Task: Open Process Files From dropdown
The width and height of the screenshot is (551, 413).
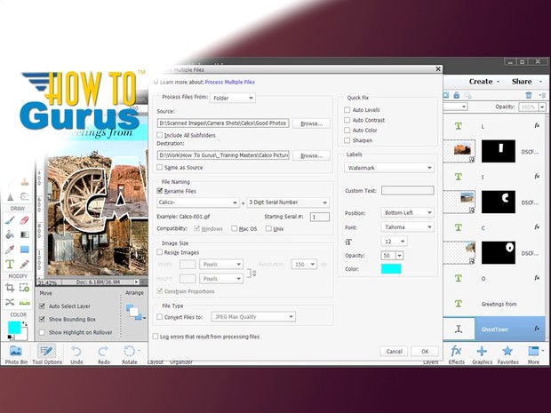Action: (x=233, y=98)
